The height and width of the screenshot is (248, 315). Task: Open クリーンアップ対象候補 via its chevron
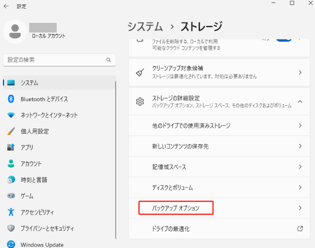300,72
